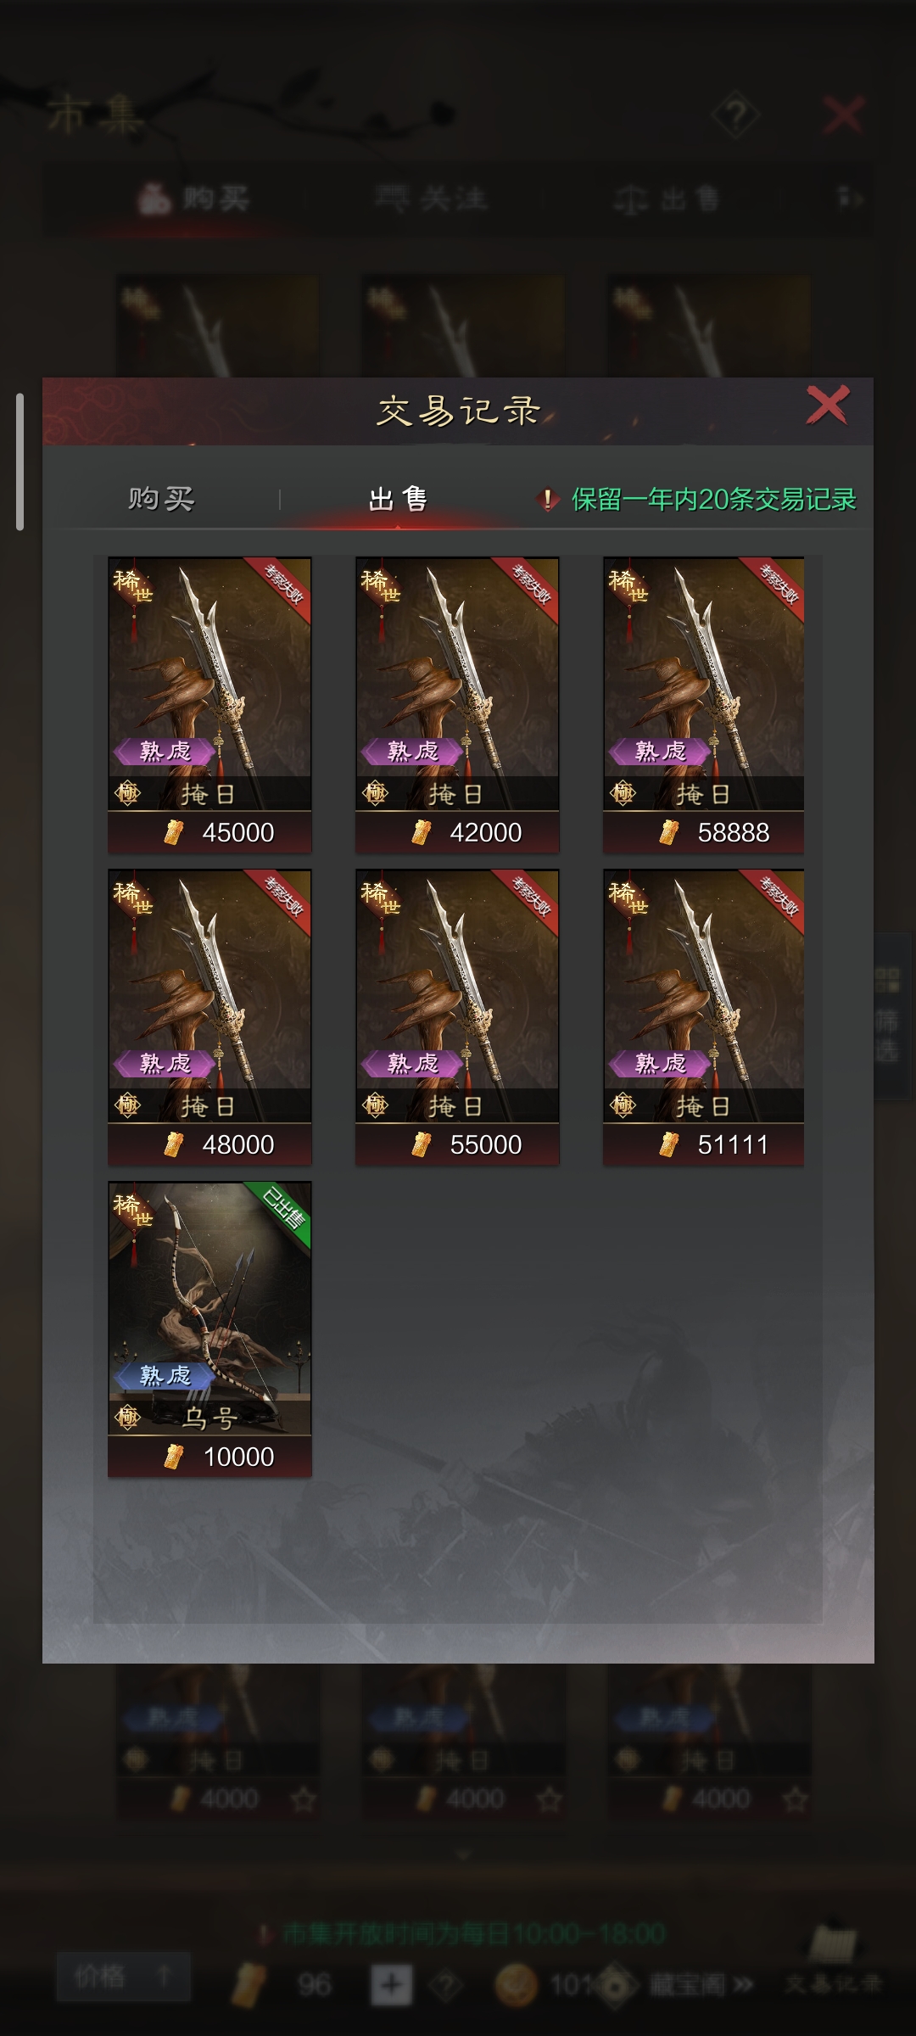
Task: Open 掩日 record priced 45000
Action: [209, 705]
